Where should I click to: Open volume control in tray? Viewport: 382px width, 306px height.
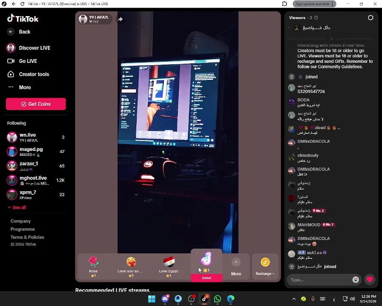point(353,299)
